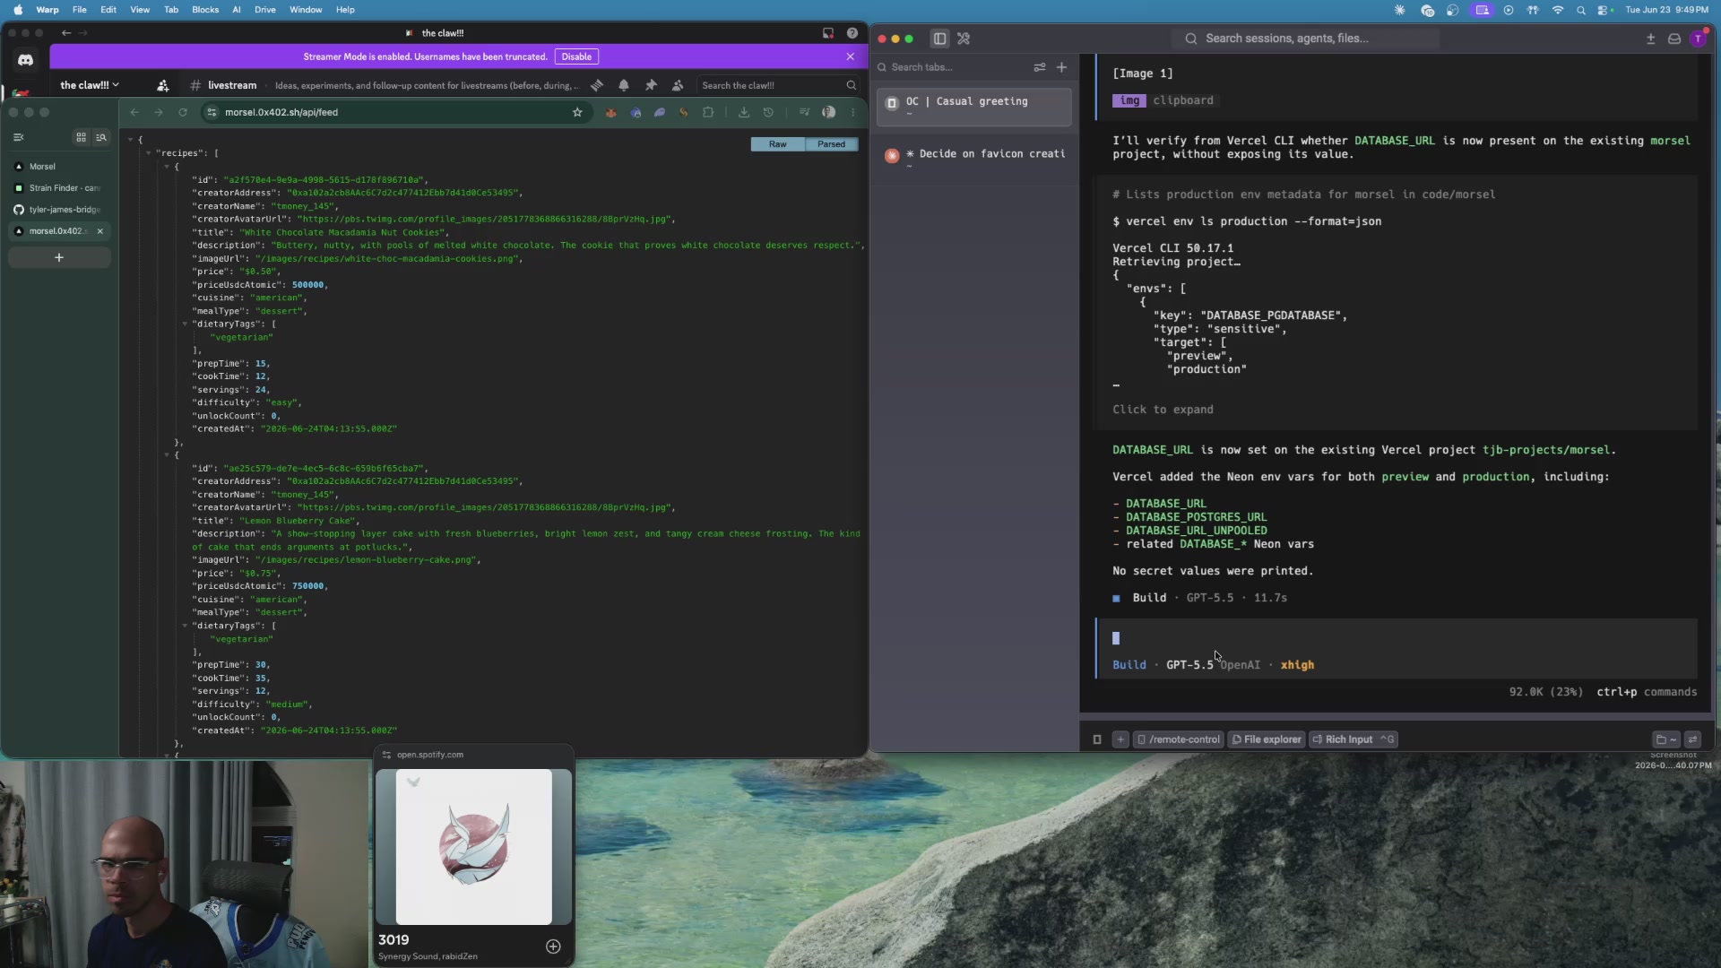Viewport: 1721px width, 968px height.
Task: Click File explorer button in Warp
Action: [x=1266, y=739]
